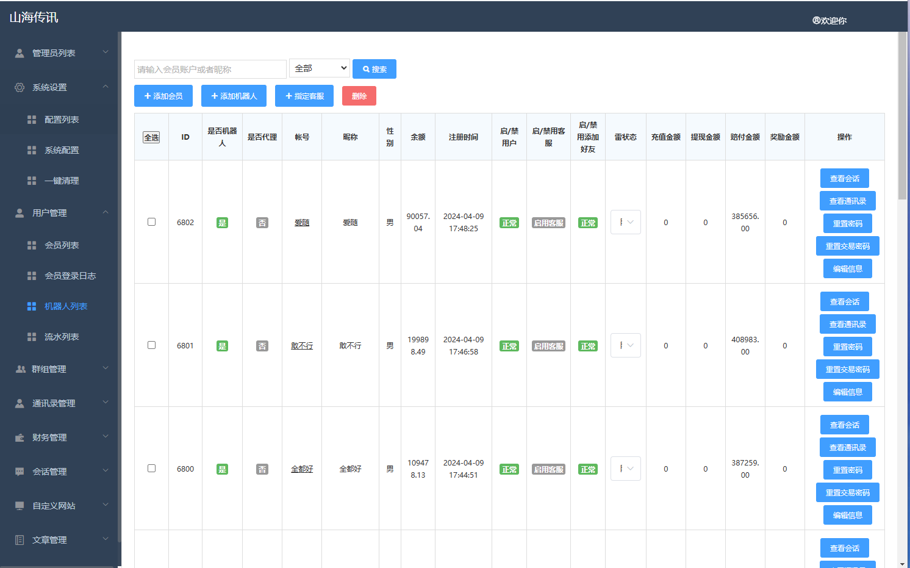910x568 pixels.
Task: Expand the 财务管理 menu chevron
Action: click(x=106, y=437)
